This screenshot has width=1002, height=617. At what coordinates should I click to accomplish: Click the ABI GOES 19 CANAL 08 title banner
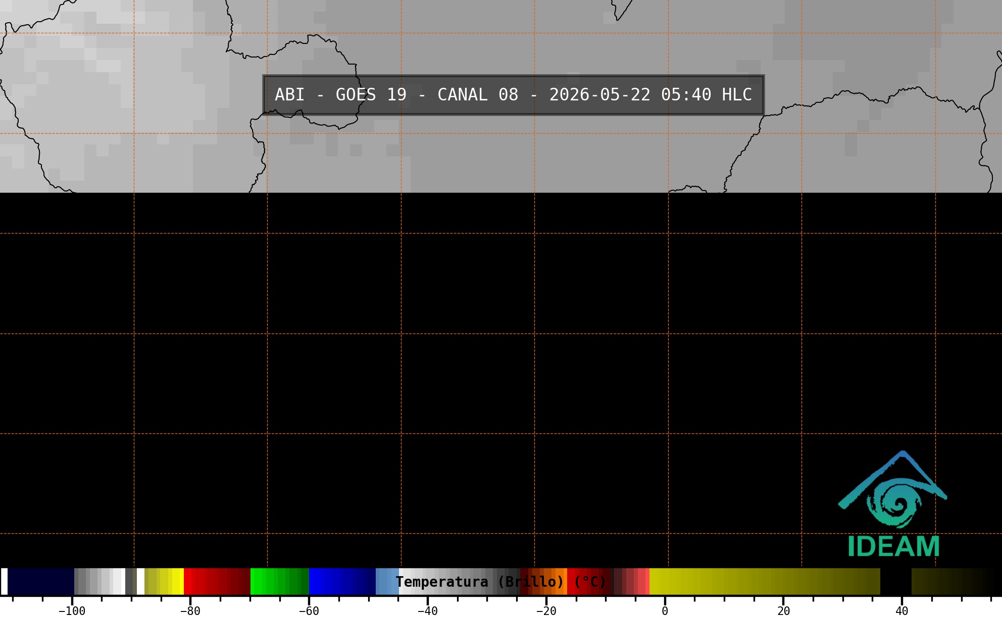pyautogui.click(x=513, y=95)
